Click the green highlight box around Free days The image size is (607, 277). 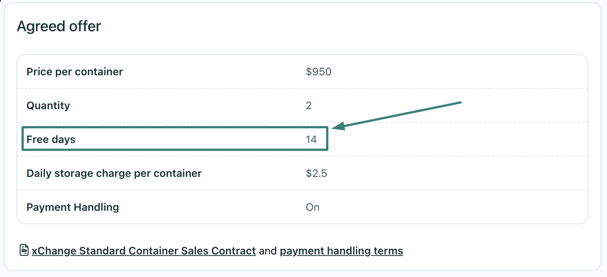pyautogui.click(x=175, y=139)
